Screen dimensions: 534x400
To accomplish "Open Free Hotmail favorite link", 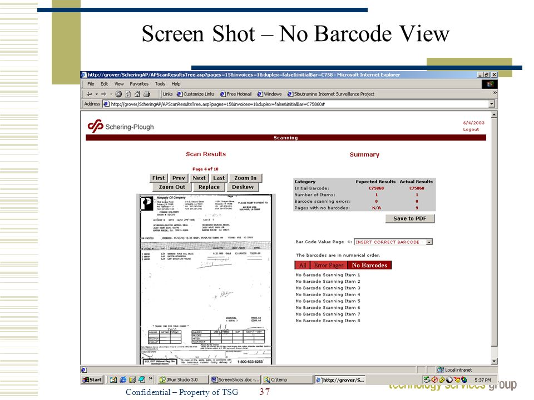I will pos(236,94).
